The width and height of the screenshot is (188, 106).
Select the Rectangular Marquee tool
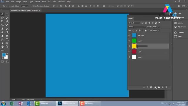7,14
